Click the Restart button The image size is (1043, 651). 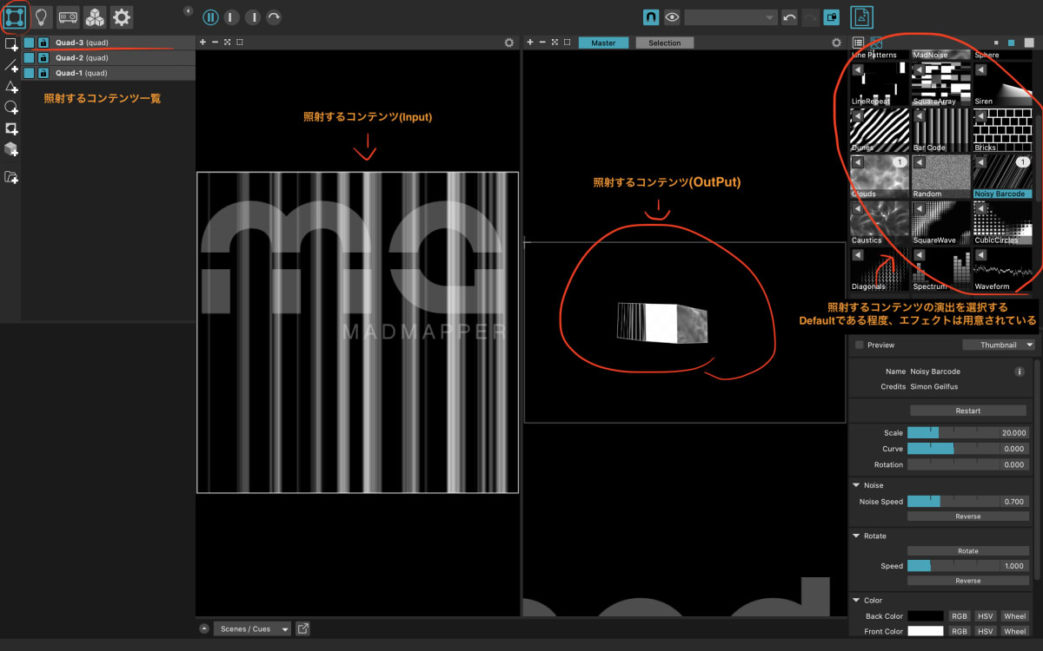pos(967,411)
